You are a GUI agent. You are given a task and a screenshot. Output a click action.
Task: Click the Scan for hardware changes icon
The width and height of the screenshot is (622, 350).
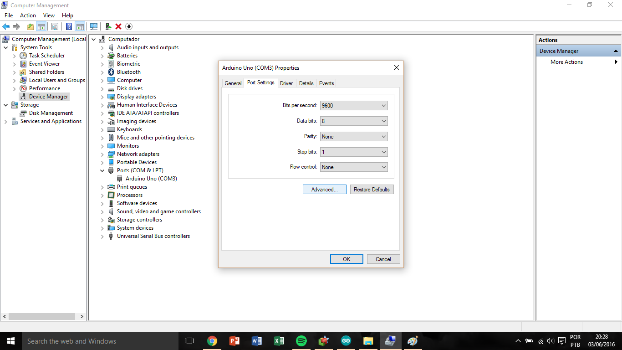point(94,26)
